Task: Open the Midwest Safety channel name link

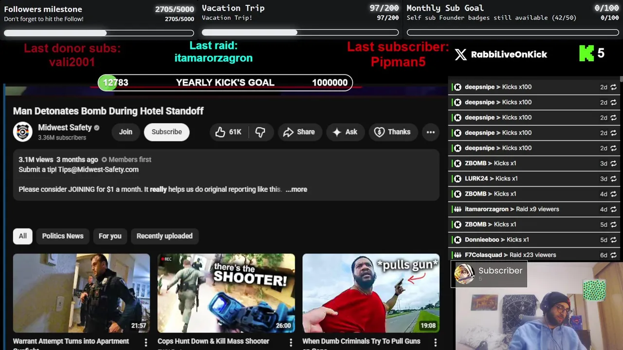Action: (65, 127)
